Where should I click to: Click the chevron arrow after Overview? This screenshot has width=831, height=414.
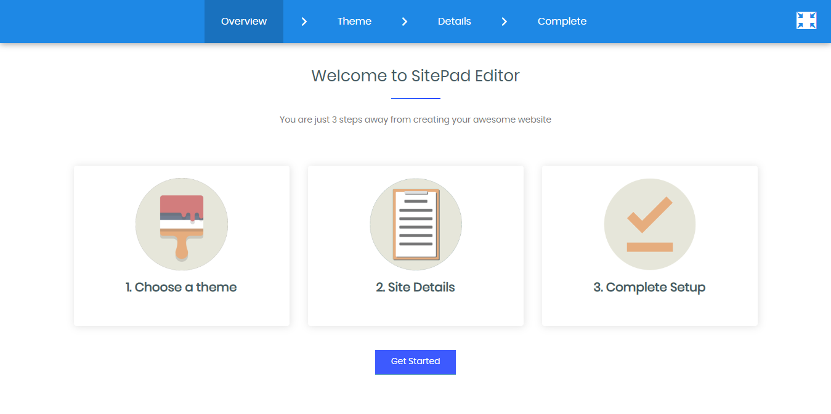(304, 22)
